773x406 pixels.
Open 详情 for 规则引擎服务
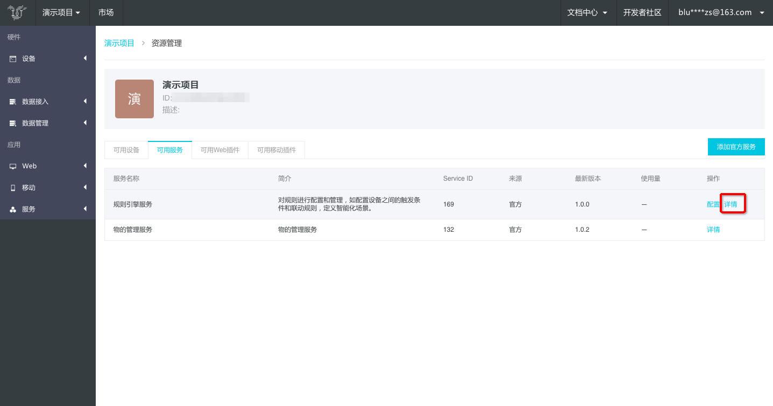[731, 204]
